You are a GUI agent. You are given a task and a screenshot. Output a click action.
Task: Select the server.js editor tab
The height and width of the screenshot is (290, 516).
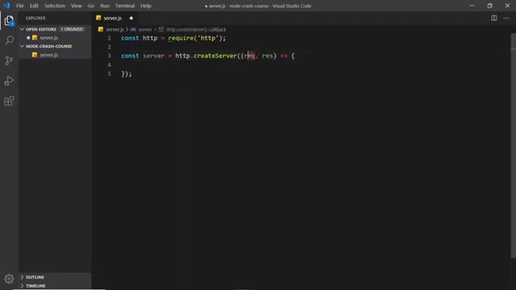(x=115, y=18)
